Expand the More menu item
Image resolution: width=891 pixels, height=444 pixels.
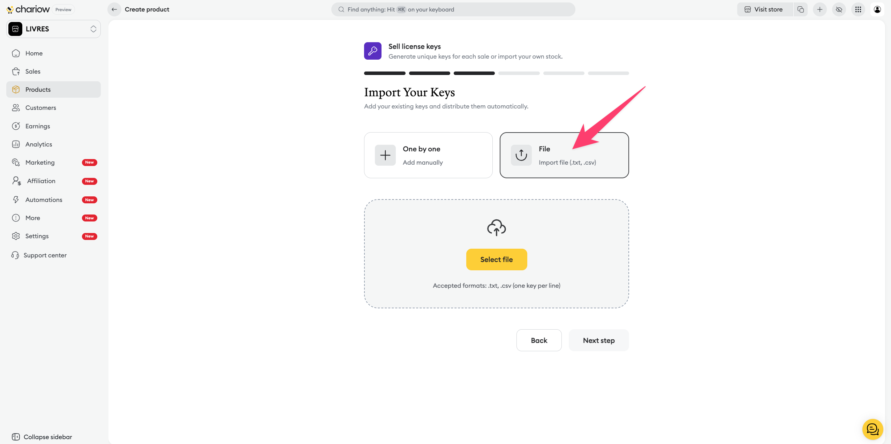[x=33, y=218]
